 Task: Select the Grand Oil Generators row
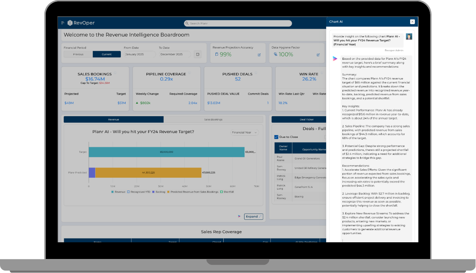300,158
